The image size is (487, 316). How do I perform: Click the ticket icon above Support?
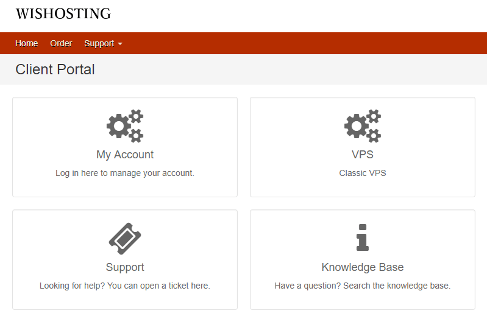pyautogui.click(x=125, y=239)
